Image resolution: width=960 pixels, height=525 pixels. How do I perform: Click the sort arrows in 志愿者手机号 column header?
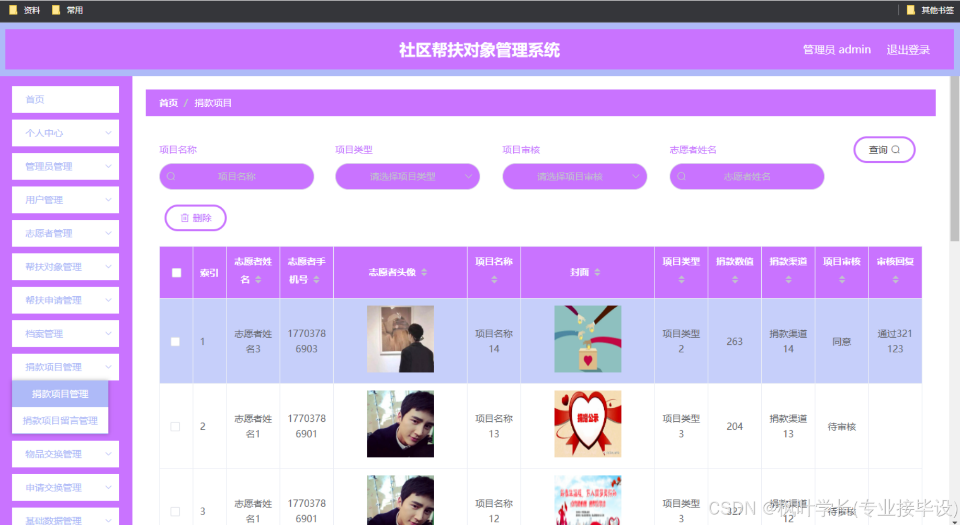tap(317, 280)
